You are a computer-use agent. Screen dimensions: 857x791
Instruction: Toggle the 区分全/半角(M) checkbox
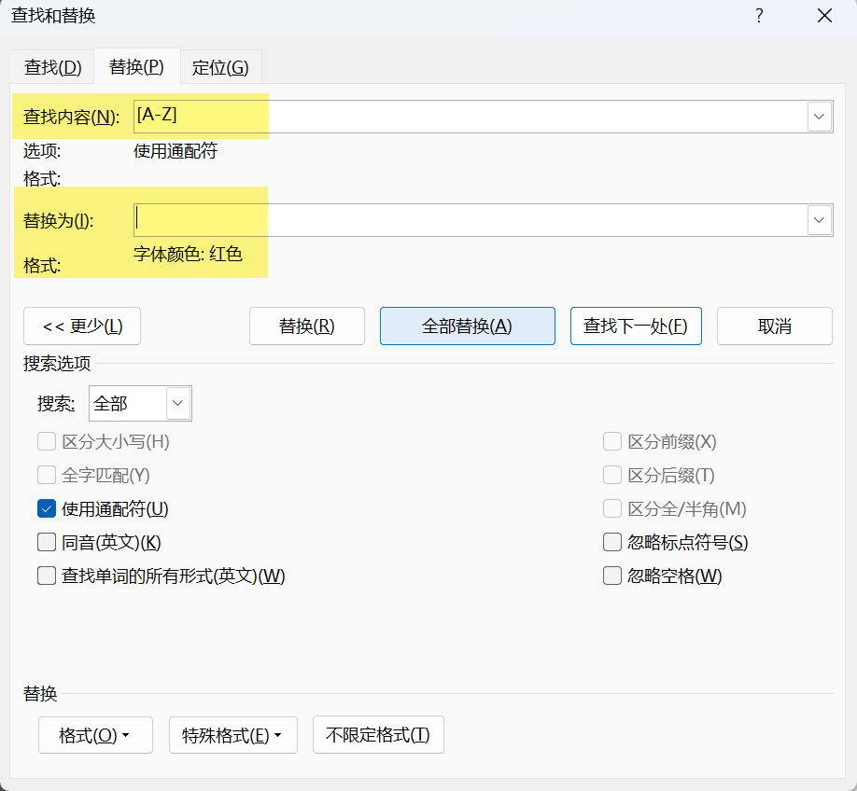(612, 508)
